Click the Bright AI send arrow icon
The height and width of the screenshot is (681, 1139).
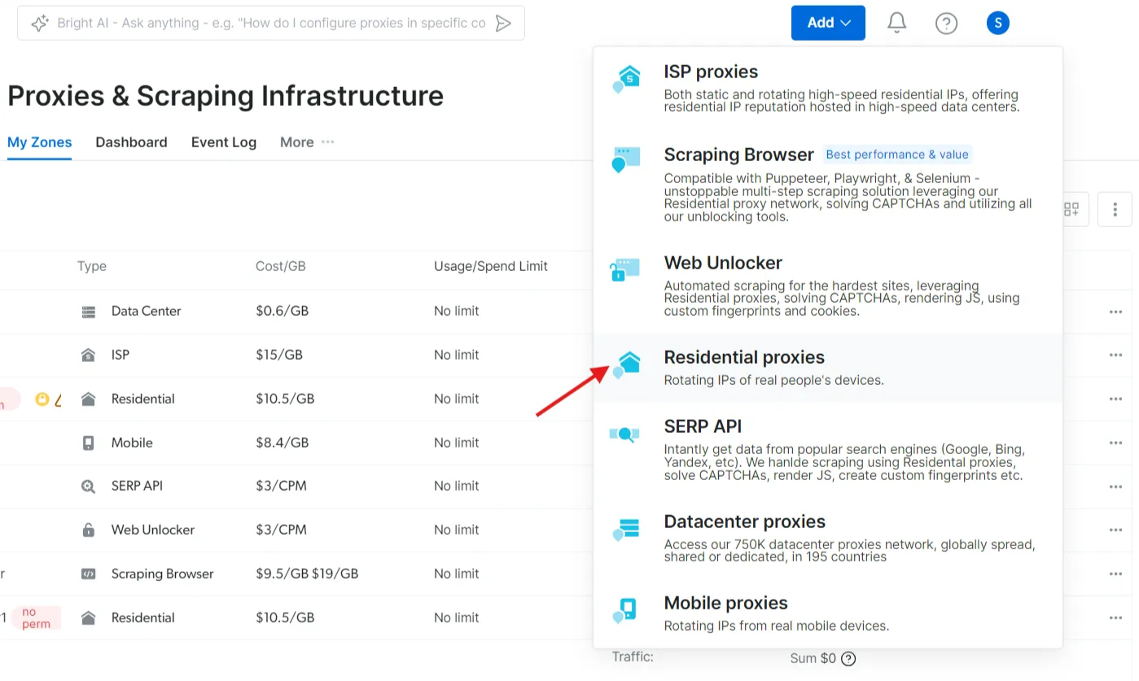pyautogui.click(x=504, y=24)
